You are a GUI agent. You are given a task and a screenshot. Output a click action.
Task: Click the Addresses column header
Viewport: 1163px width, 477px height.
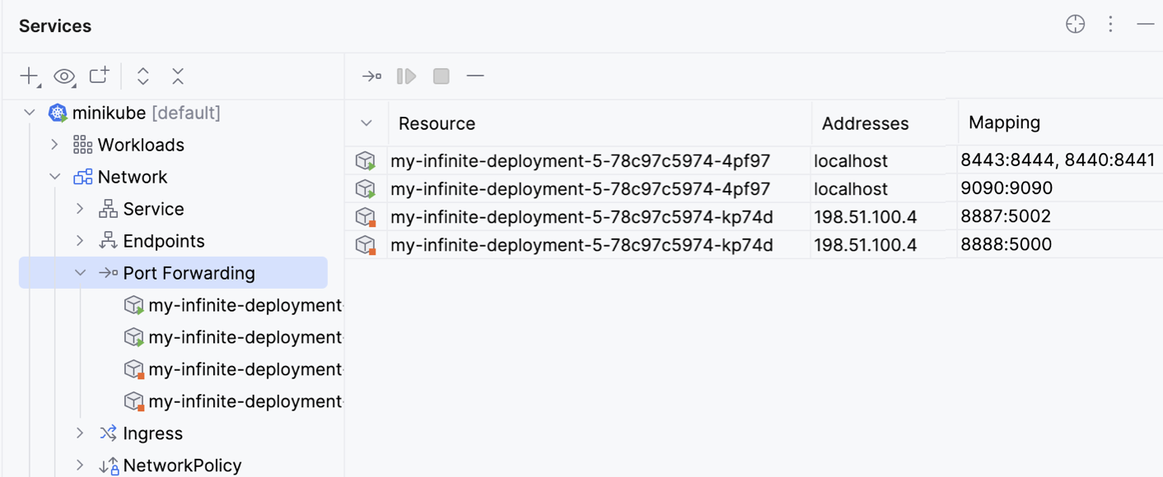[865, 123]
